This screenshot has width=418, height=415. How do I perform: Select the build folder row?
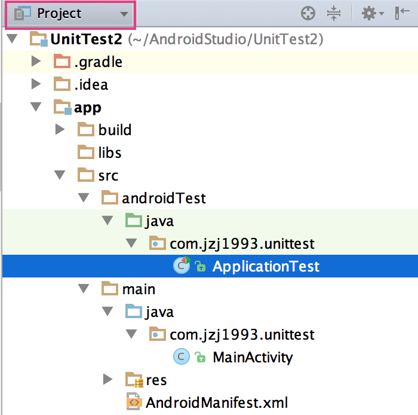[210, 130]
